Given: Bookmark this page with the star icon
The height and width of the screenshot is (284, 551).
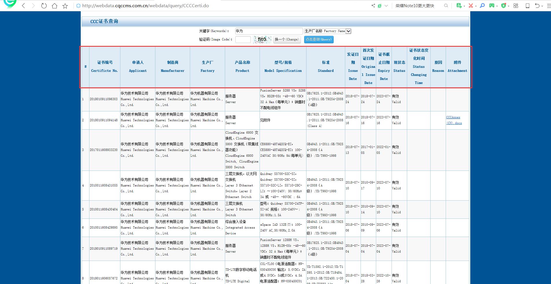Looking at the screenshot, I should [65, 6].
